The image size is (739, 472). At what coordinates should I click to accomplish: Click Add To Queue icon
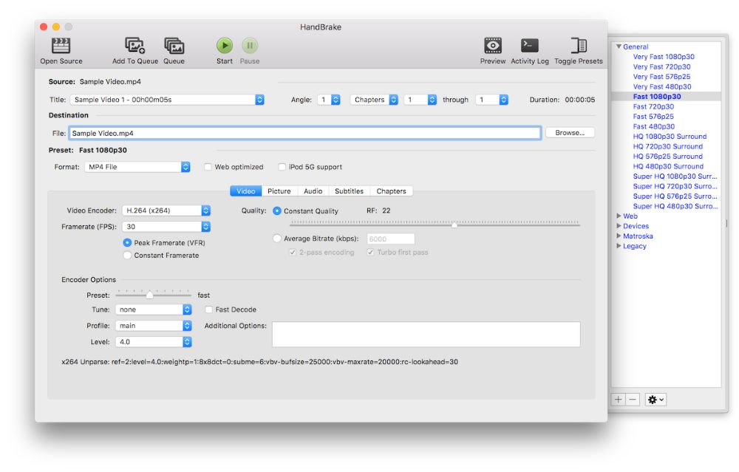[x=134, y=46]
